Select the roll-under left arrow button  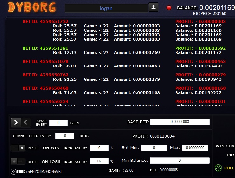click(x=26, y=123)
